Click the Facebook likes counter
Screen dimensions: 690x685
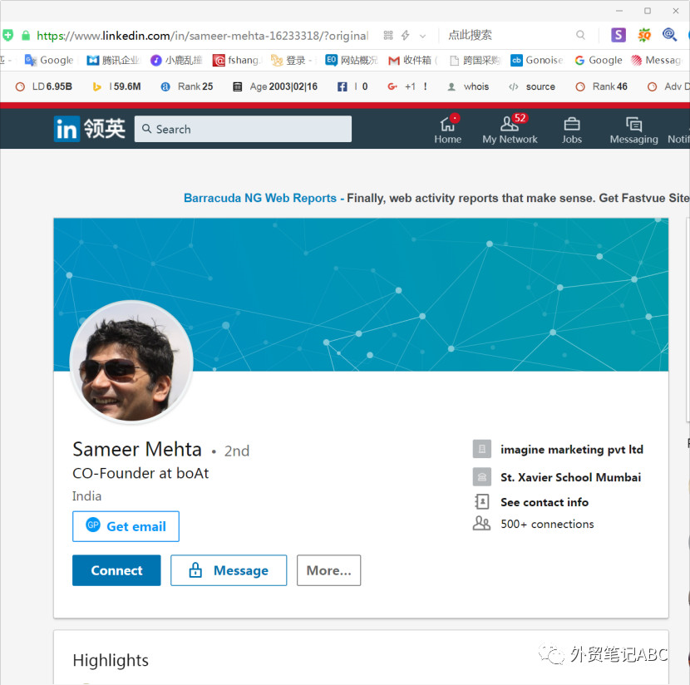(352, 86)
